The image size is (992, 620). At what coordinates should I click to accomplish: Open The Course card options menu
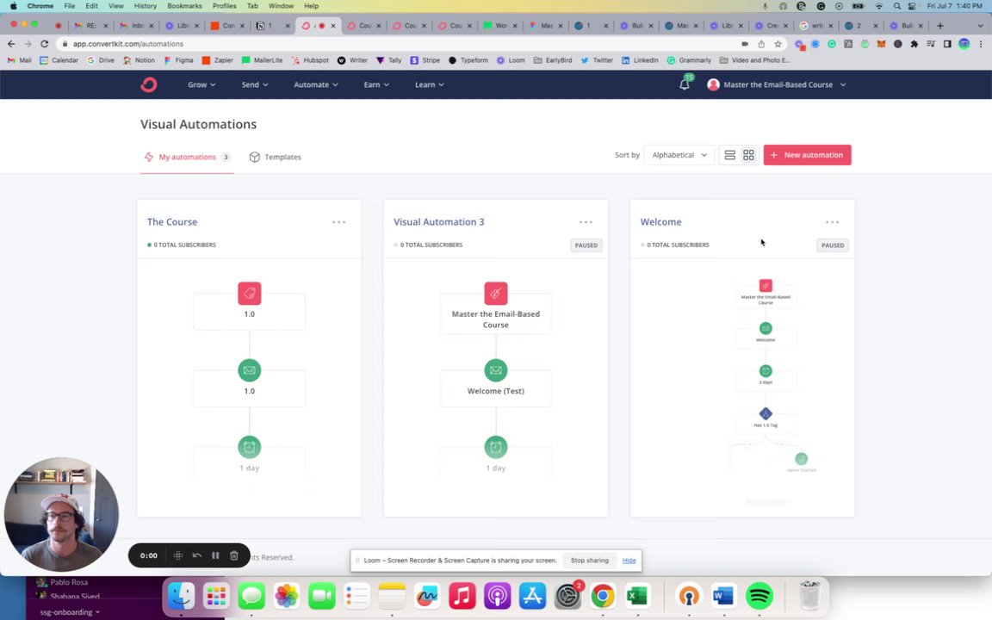coord(339,222)
